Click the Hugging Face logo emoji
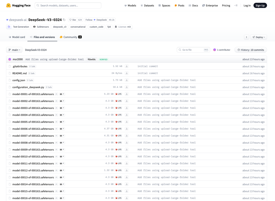 [x=8, y=5]
